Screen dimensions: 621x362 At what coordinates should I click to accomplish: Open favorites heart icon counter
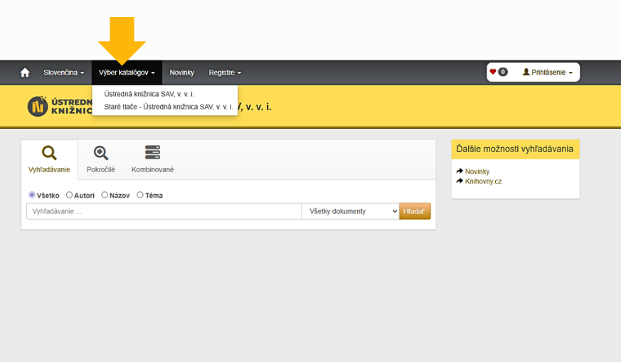(498, 72)
